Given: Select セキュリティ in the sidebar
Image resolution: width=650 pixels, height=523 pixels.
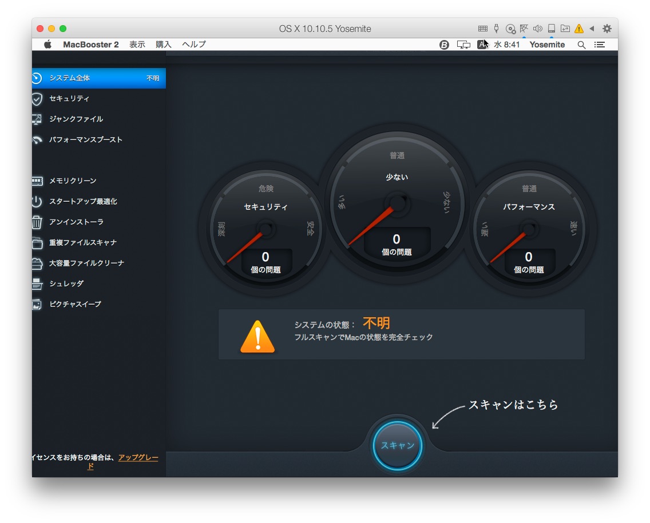Looking at the screenshot, I should (x=98, y=99).
